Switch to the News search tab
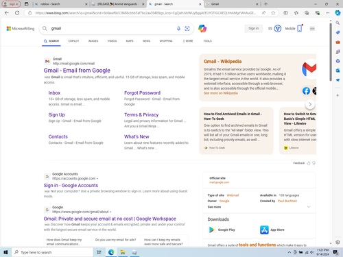Viewport: 343px width, 257px height. coord(146,41)
